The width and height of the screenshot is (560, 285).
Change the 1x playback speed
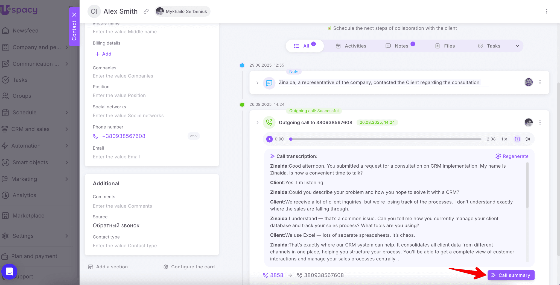point(504,139)
